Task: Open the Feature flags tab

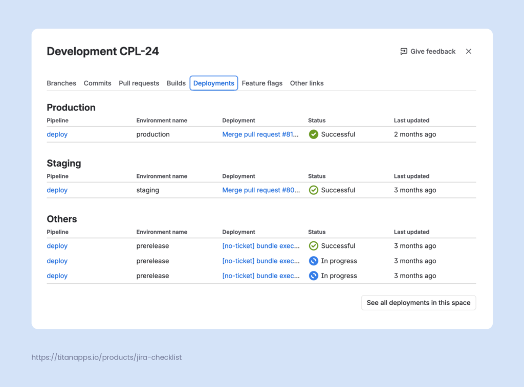Action: (x=262, y=83)
